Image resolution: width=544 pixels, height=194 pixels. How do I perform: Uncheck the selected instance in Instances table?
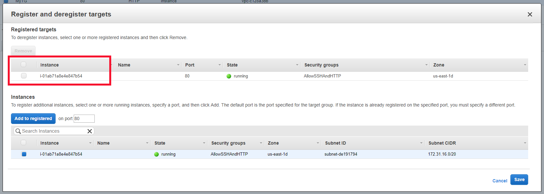(x=24, y=154)
